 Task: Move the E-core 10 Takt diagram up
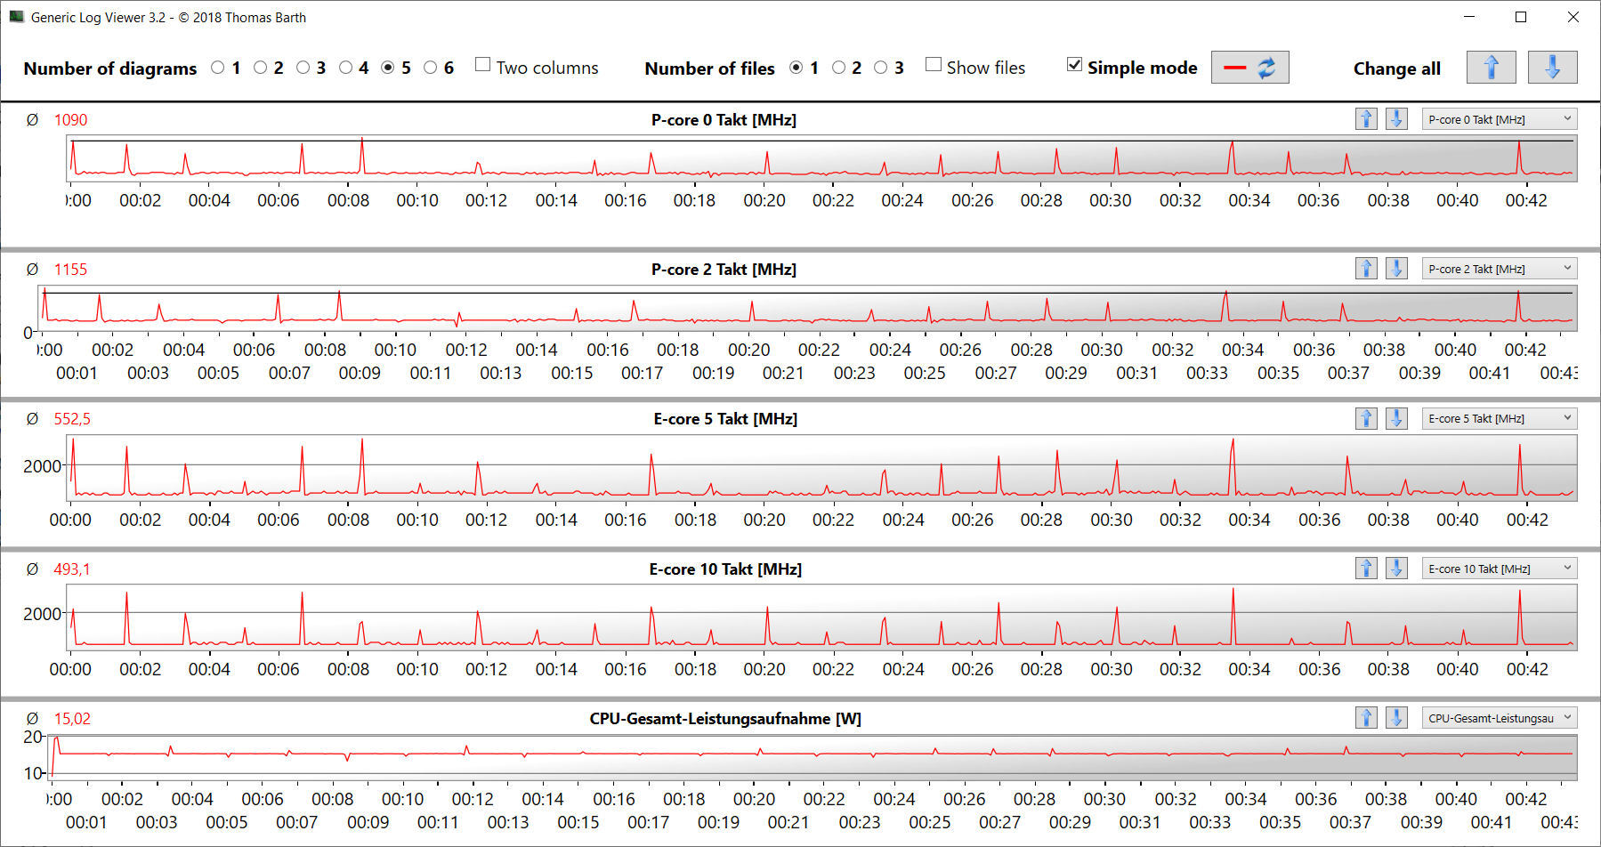(1366, 568)
